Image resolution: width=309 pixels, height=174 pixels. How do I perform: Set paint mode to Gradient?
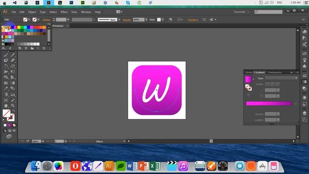[x=10, y=125]
